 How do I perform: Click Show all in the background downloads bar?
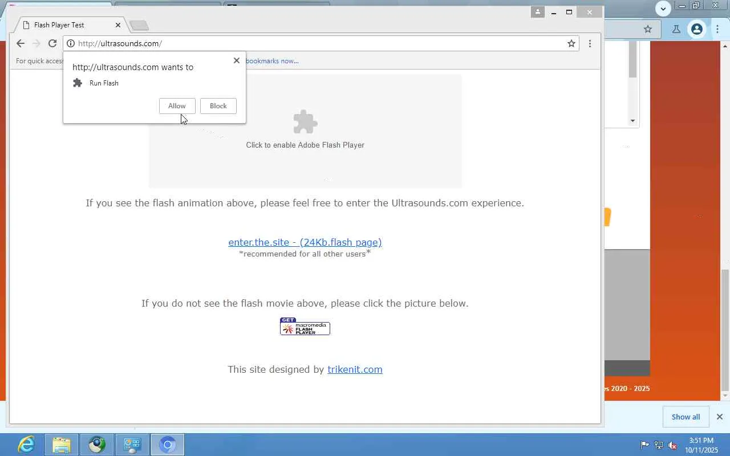coord(686,417)
